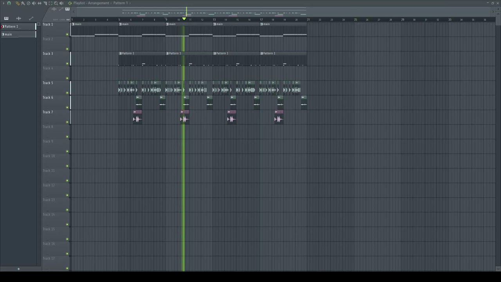Switch clip focus to PAT
This screenshot has height=282, width=501.
click(68, 20)
